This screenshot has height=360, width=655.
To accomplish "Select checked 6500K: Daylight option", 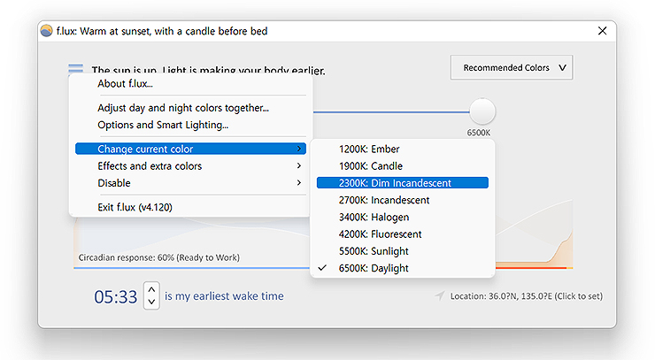I will (402, 268).
